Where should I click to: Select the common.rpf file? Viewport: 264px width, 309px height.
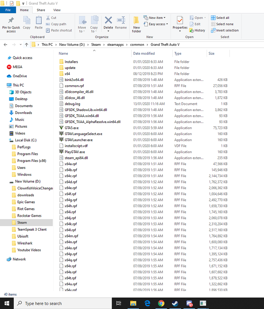point(72,86)
